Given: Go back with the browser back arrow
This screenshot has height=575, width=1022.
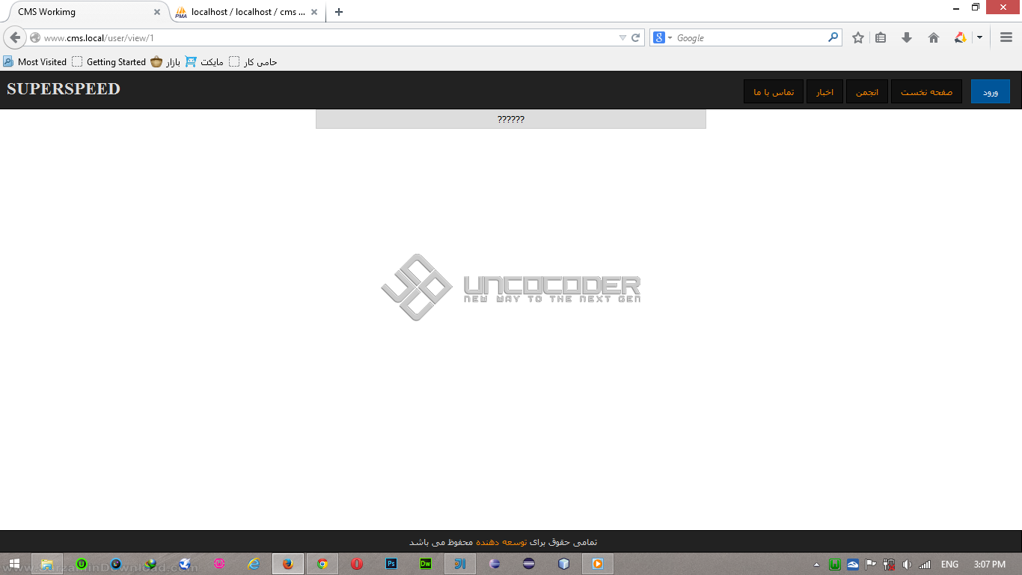Looking at the screenshot, I should click(x=15, y=37).
